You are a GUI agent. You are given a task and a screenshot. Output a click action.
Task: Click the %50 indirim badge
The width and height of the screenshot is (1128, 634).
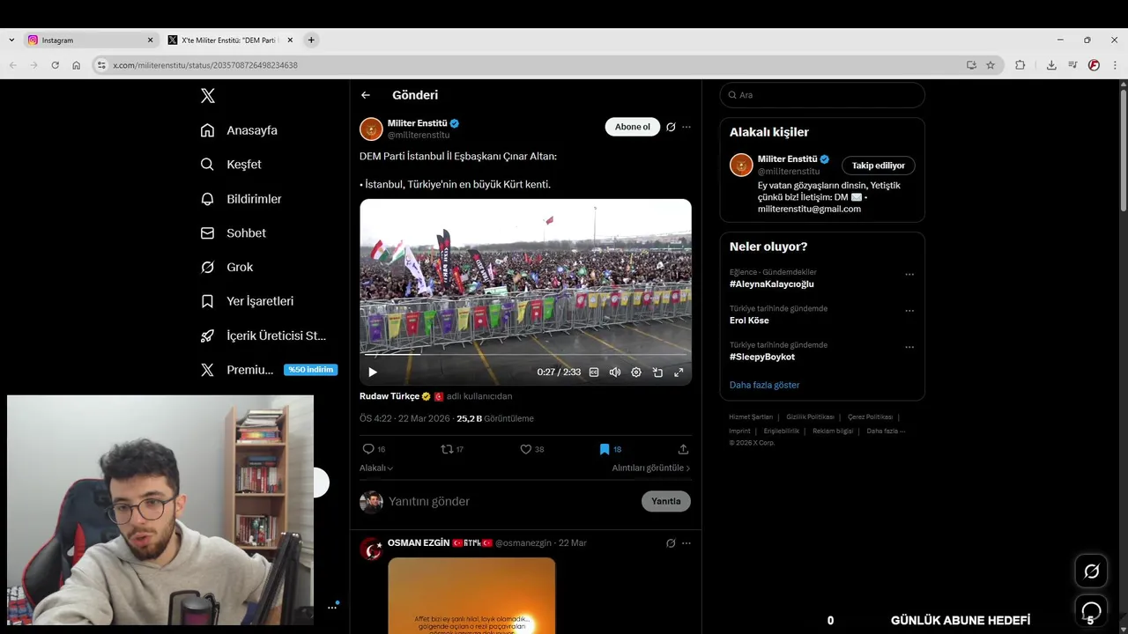(310, 370)
